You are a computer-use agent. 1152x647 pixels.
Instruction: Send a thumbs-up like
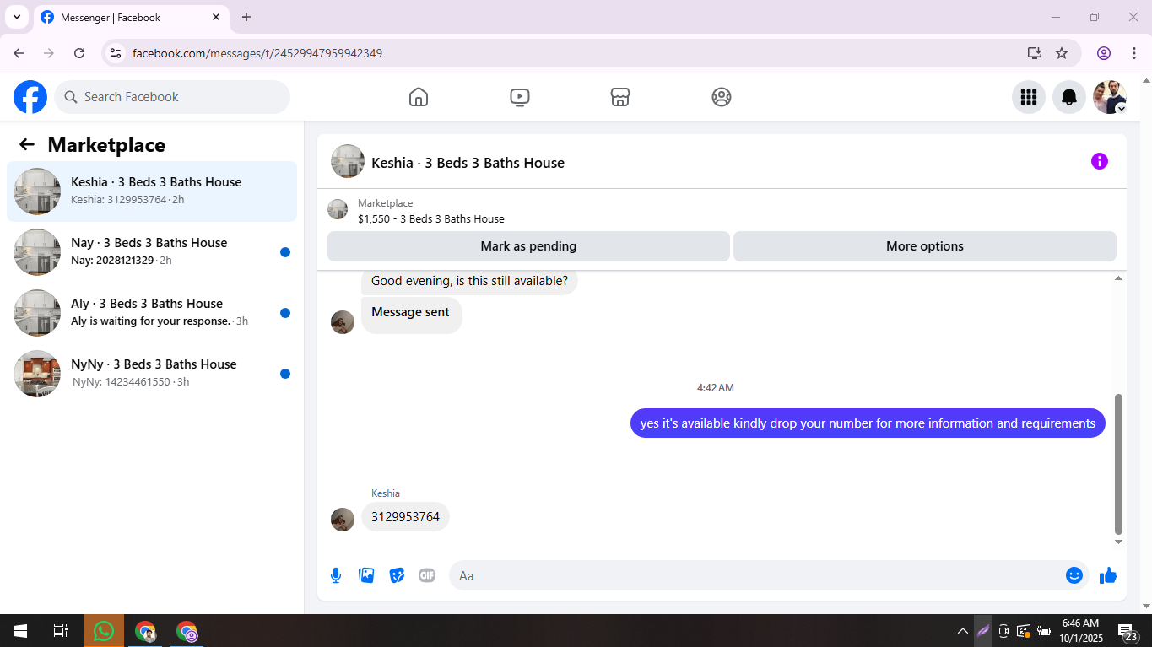click(x=1108, y=575)
